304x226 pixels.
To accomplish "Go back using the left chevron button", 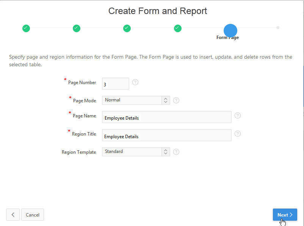I will coord(13,215).
